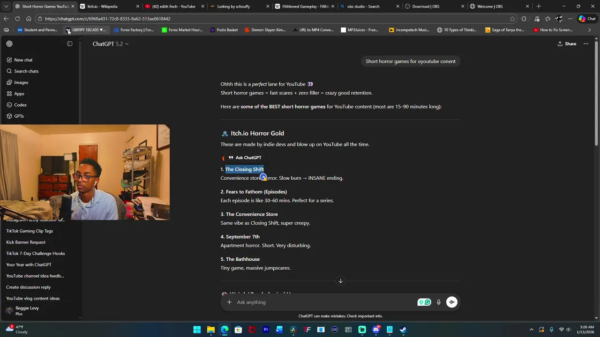600x337 pixels.
Task: Click scroll-to-bottom arrow button
Action: coord(341,281)
